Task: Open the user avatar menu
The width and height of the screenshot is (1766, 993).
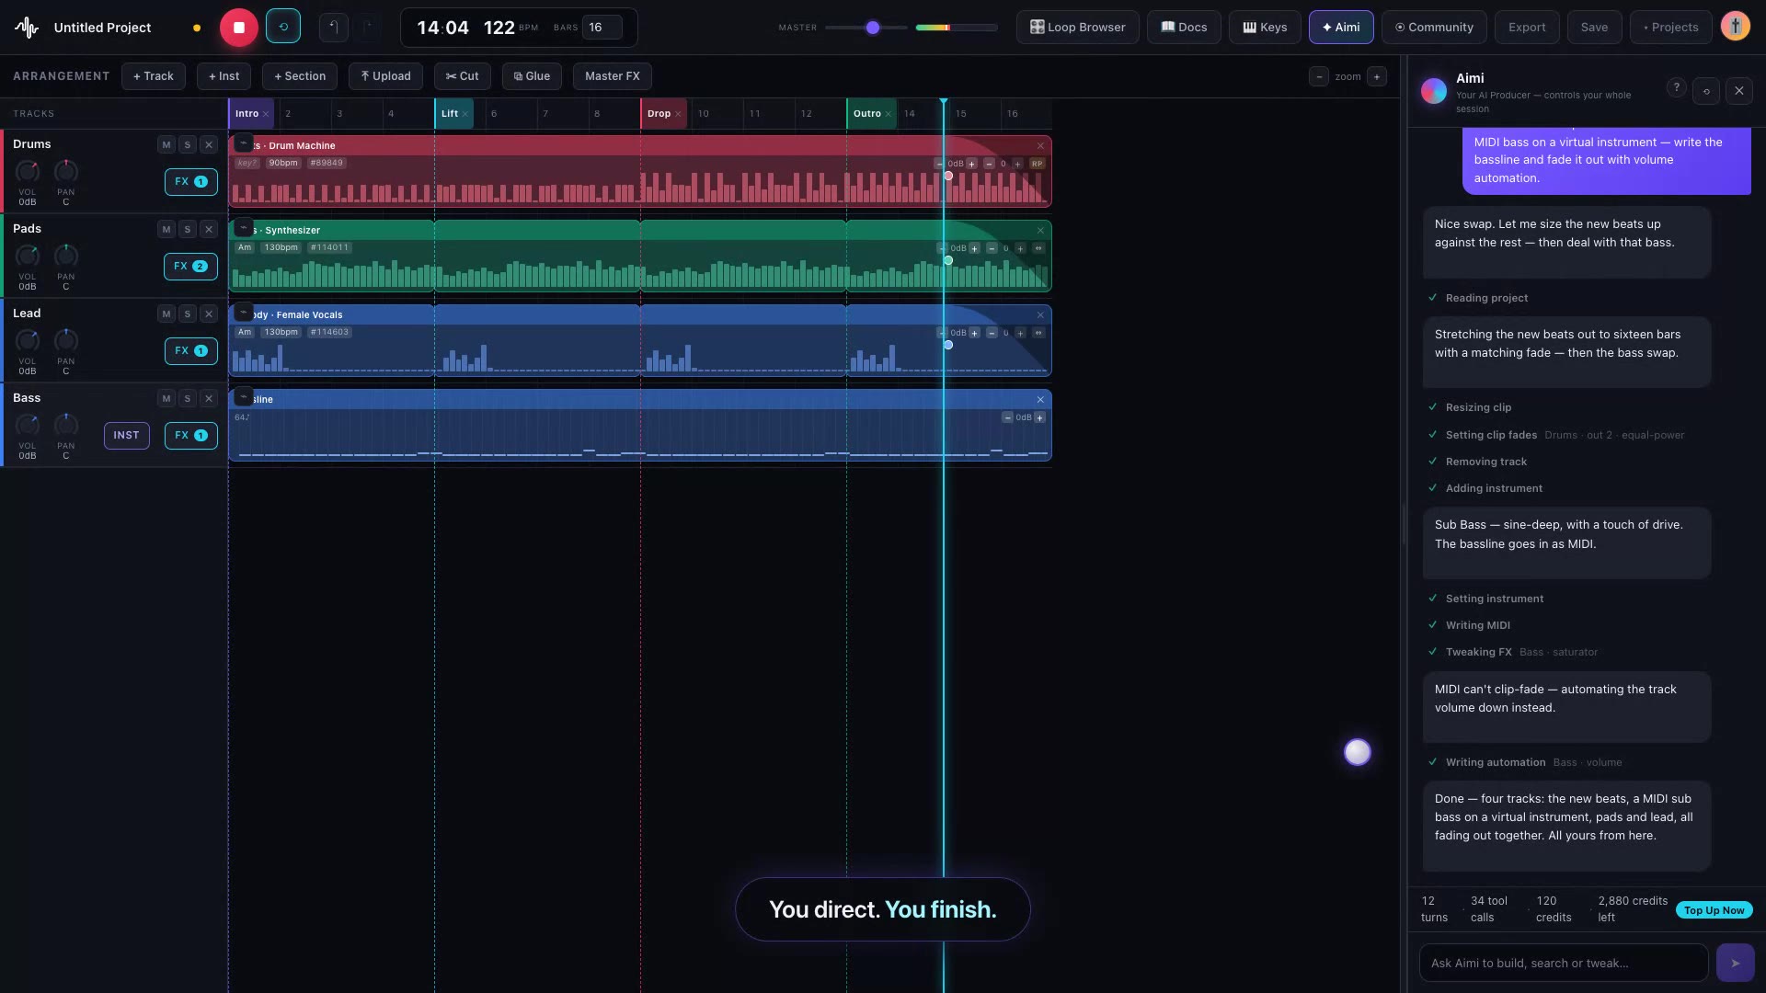Action: click(1736, 27)
